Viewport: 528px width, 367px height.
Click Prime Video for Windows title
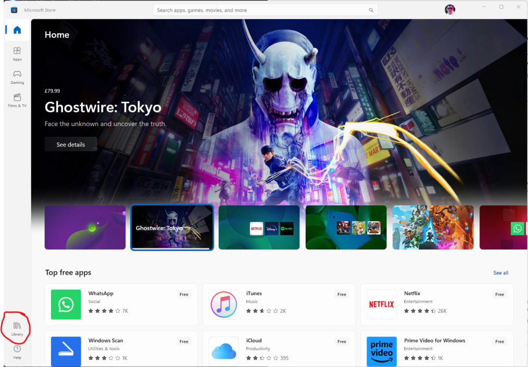coord(435,341)
